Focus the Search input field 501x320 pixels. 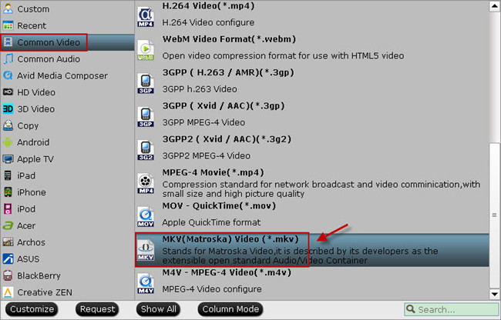tap(451, 309)
